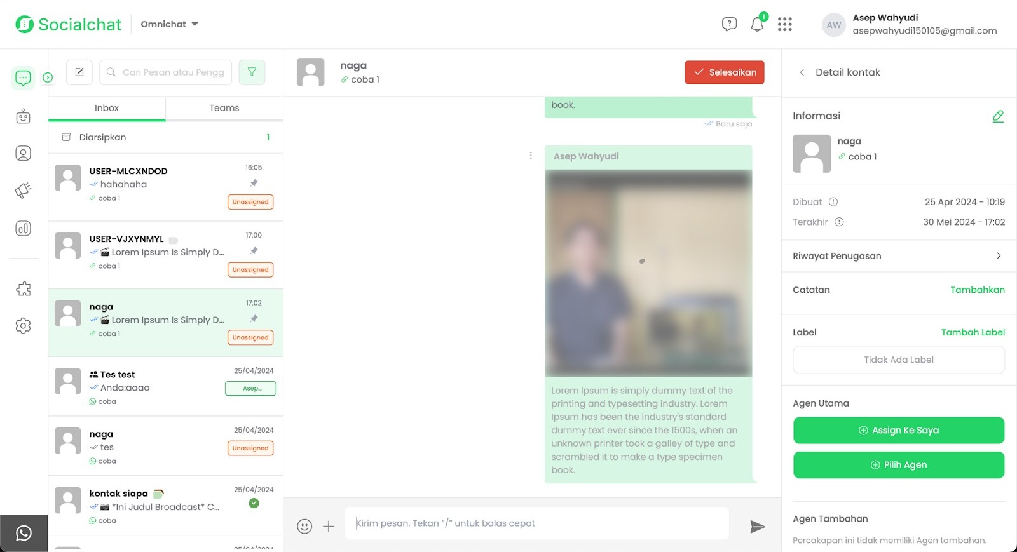Switch to the Teams tab
This screenshot has width=1017, height=552.
pyautogui.click(x=224, y=108)
